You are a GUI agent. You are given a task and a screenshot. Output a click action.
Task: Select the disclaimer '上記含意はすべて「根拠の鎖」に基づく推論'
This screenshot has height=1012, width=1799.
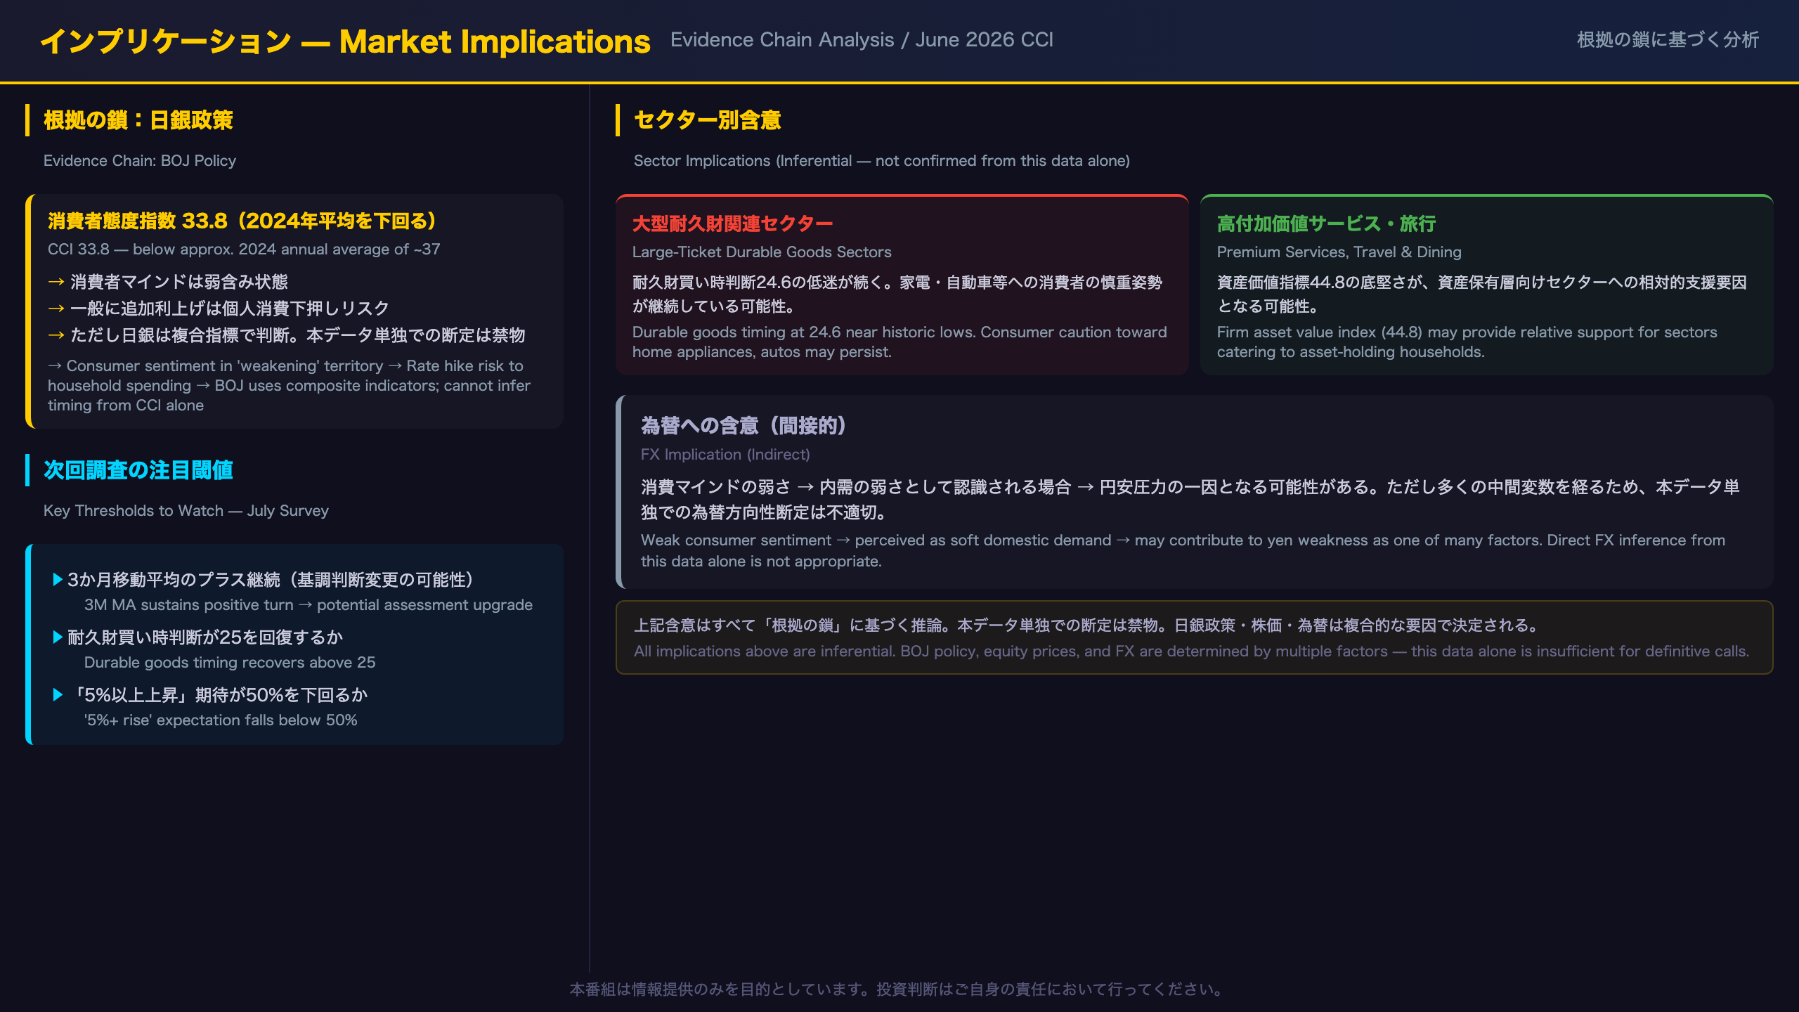pos(1087,625)
